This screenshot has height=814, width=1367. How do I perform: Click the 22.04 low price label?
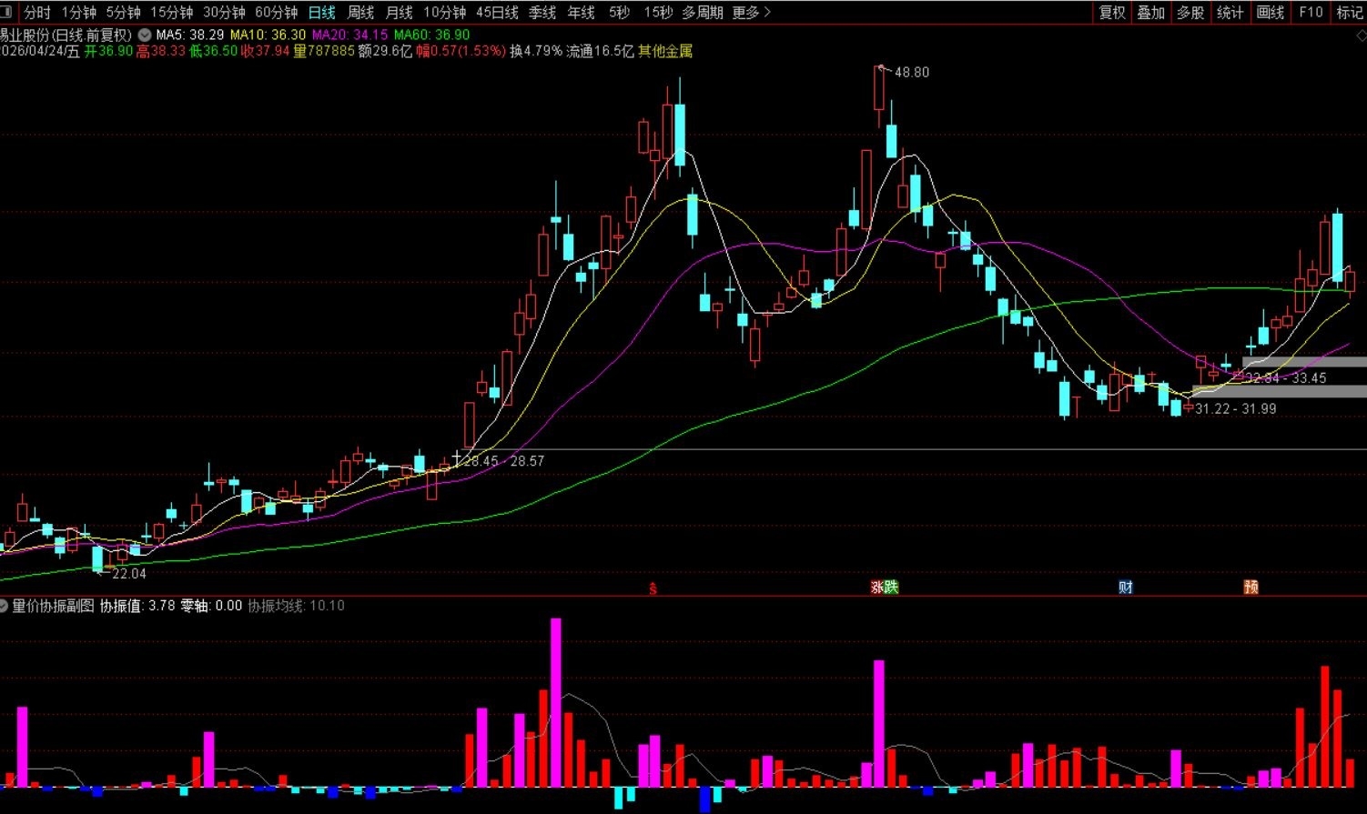(129, 574)
